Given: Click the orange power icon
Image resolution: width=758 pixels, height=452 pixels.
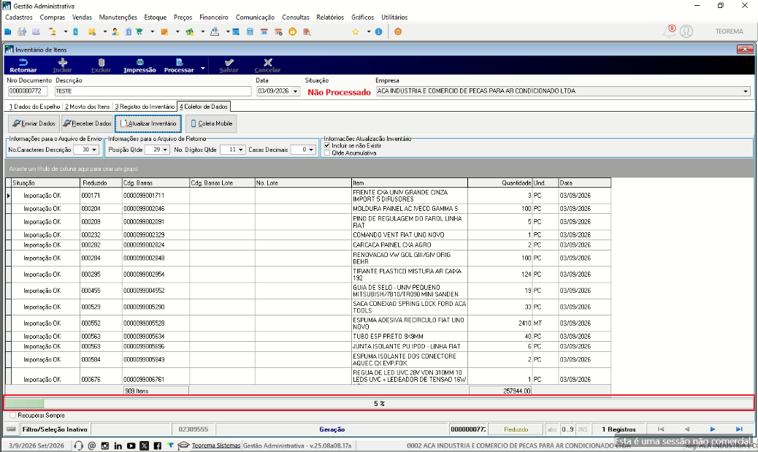Looking at the screenshot, I should (x=398, y=32).
